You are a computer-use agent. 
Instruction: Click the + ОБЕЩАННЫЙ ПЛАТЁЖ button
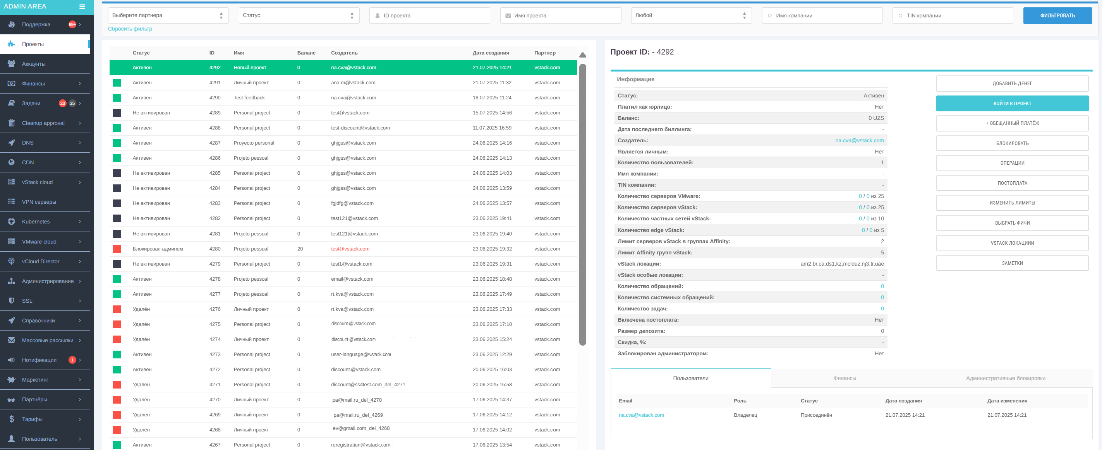[x=1012, y=123]
